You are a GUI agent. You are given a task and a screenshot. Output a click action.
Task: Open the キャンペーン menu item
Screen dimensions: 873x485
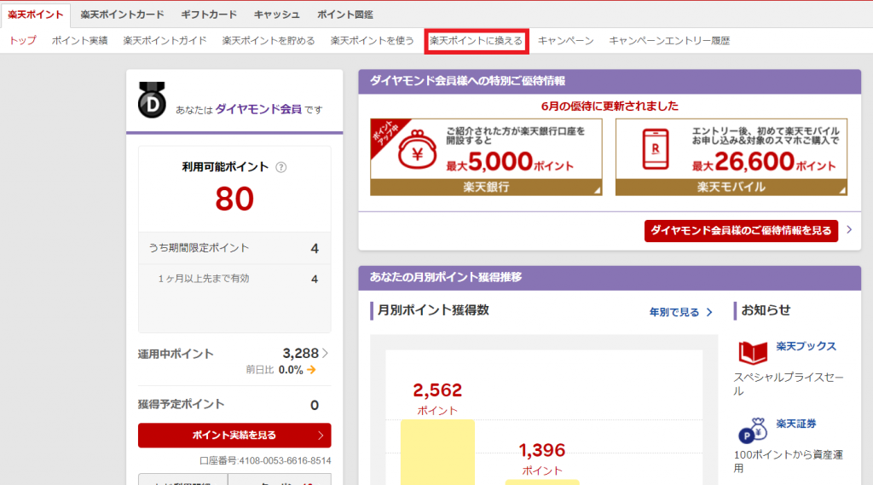[566, 41]
